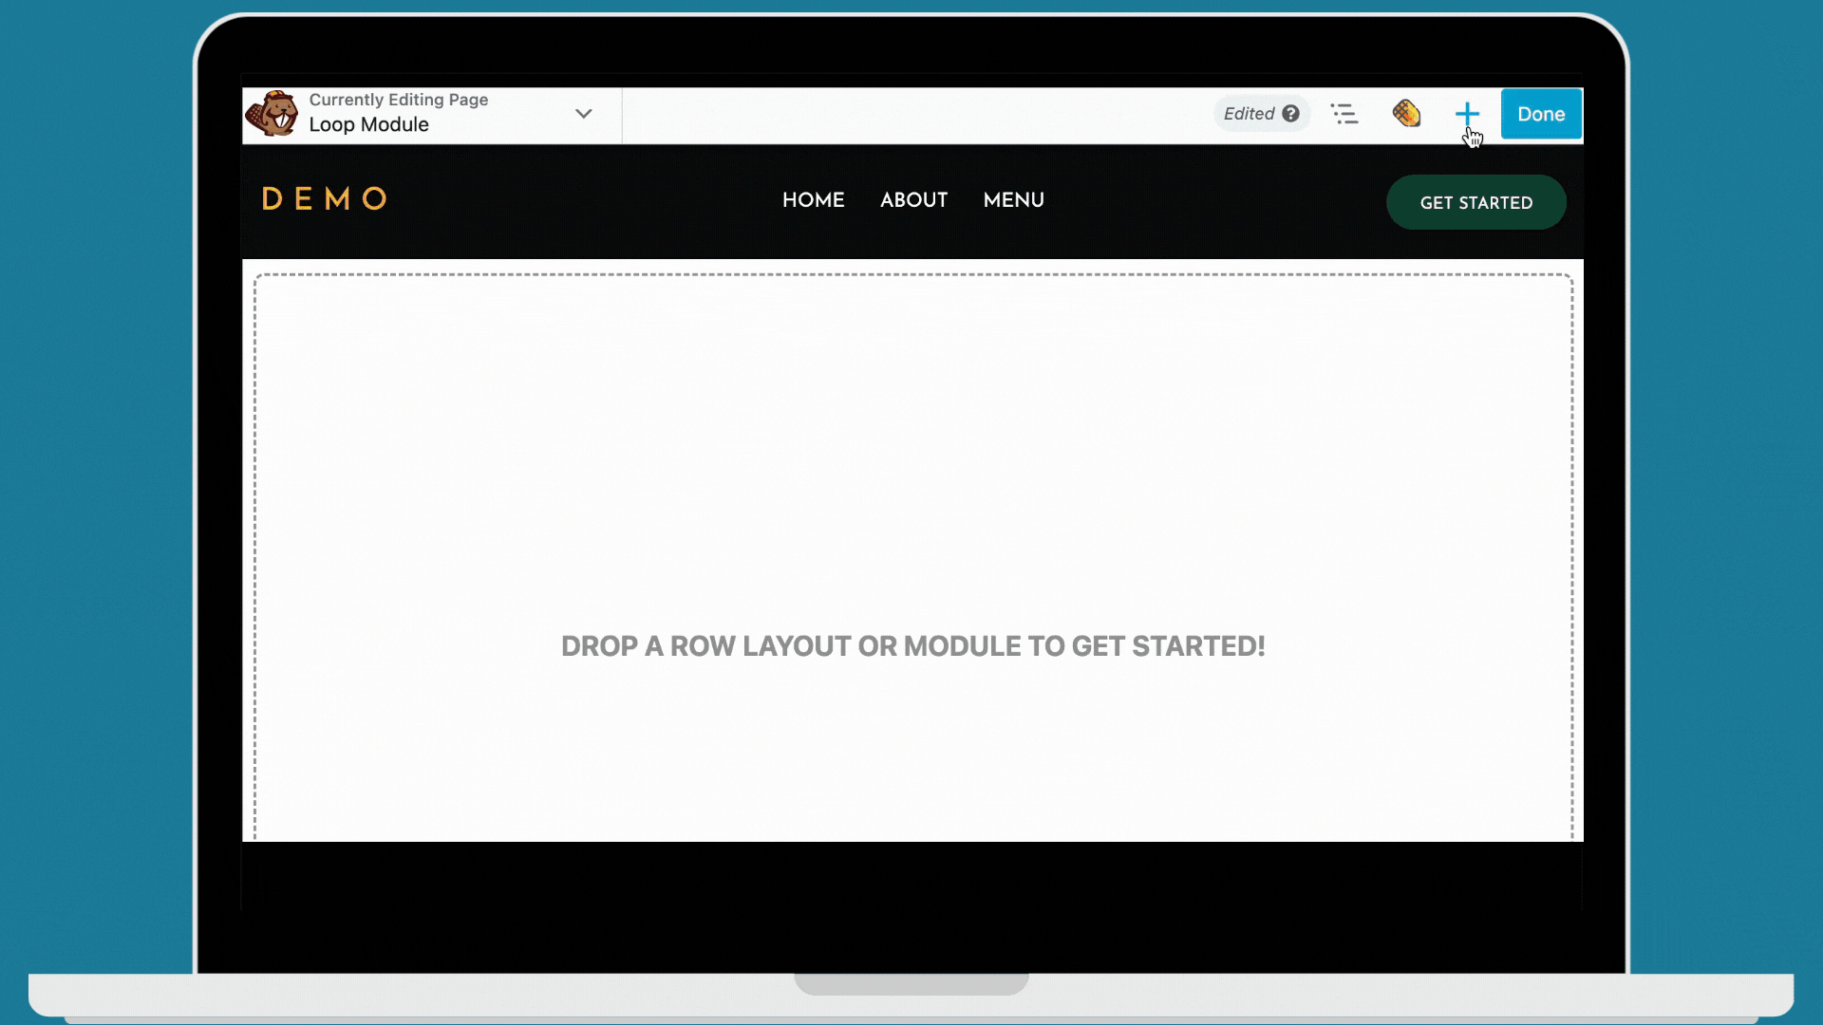Click the outline view icon in the toolbar
Screen dimensions: 1823x1025
point(1345,114)
